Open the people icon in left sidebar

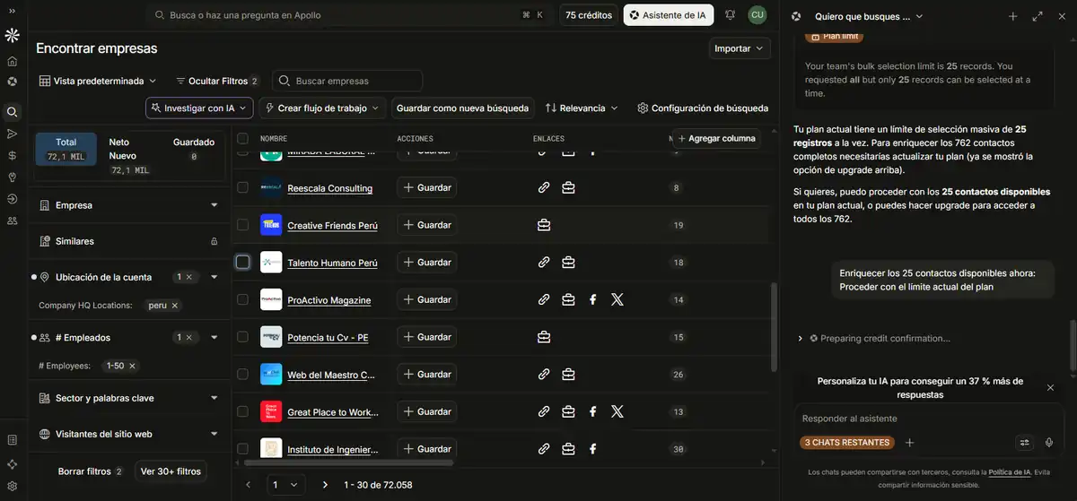[x=12, y=220]
